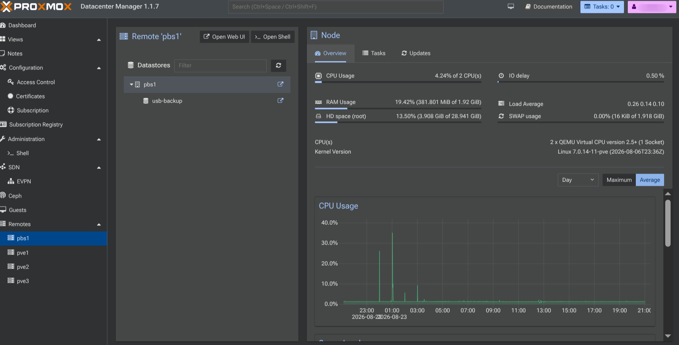The width and height of the screenshot is (679, 345).
Task: Collapse the Remotes section
Action: tap(99, 224)
